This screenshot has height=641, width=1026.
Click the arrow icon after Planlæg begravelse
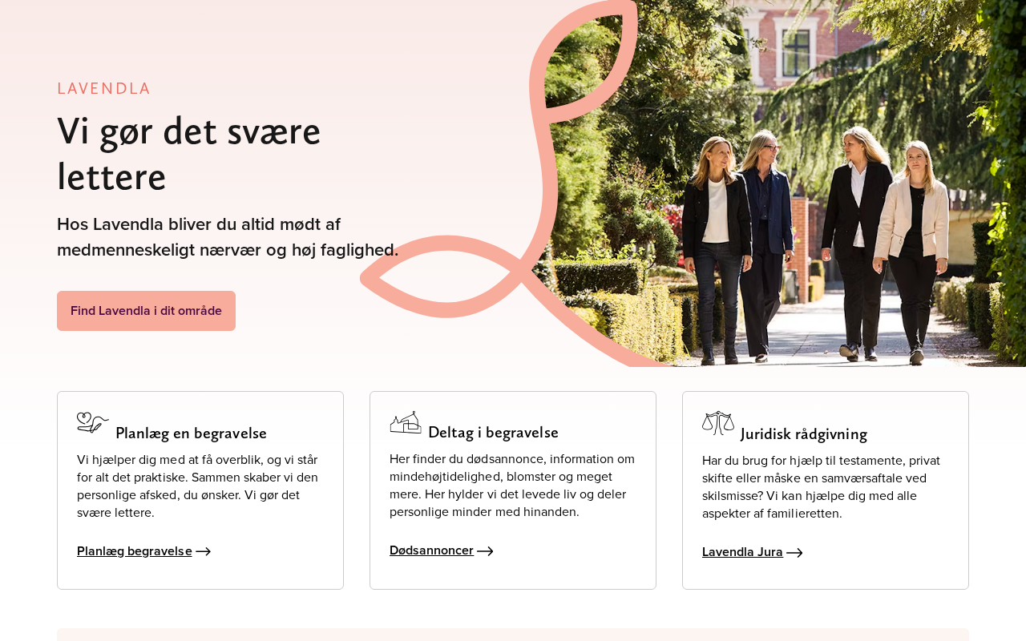pyautogui.click(x=204, y=551)
